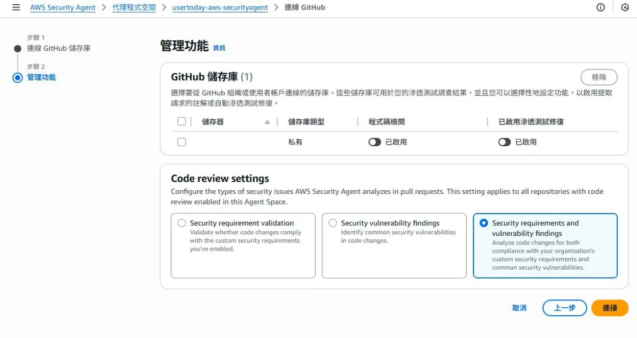
Task: Open usertoday-aws-securityagent breadcrumb link
Action: (220, 7)
